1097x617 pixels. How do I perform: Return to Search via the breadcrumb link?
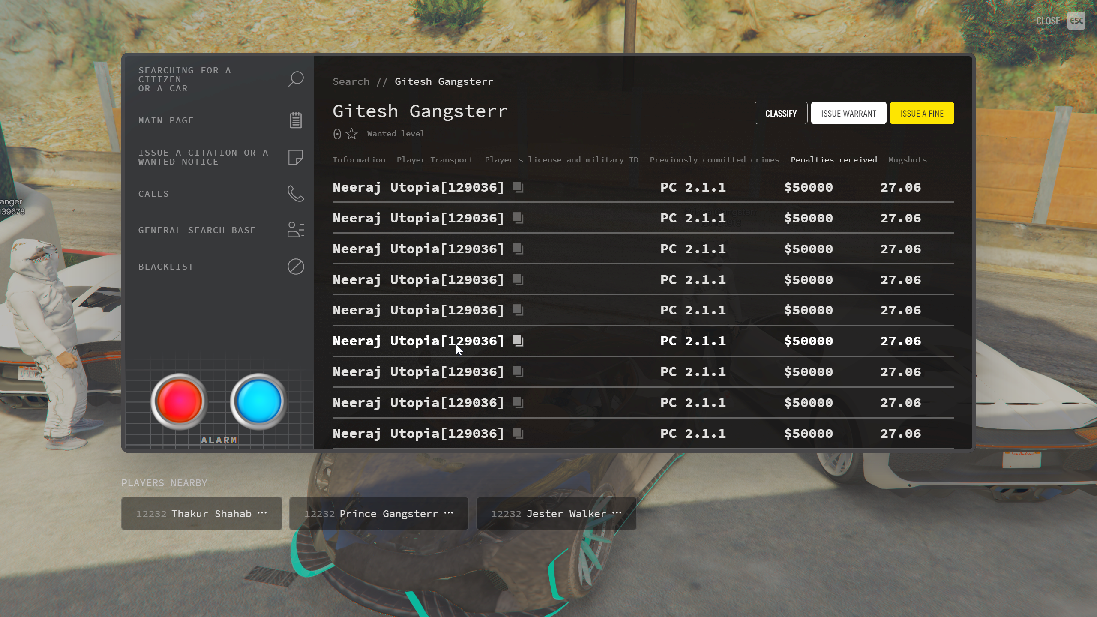tap(351, 81)
